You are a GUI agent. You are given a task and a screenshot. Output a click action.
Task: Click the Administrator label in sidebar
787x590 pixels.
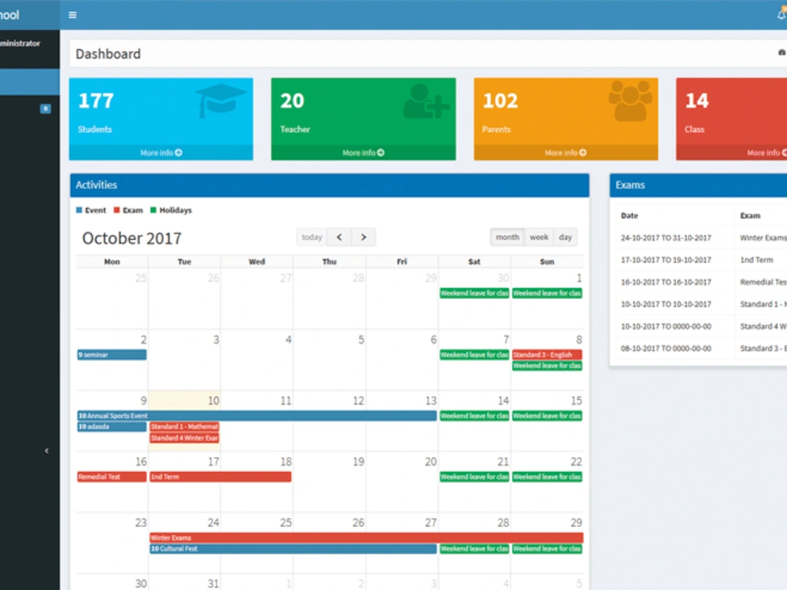[20, 43]
